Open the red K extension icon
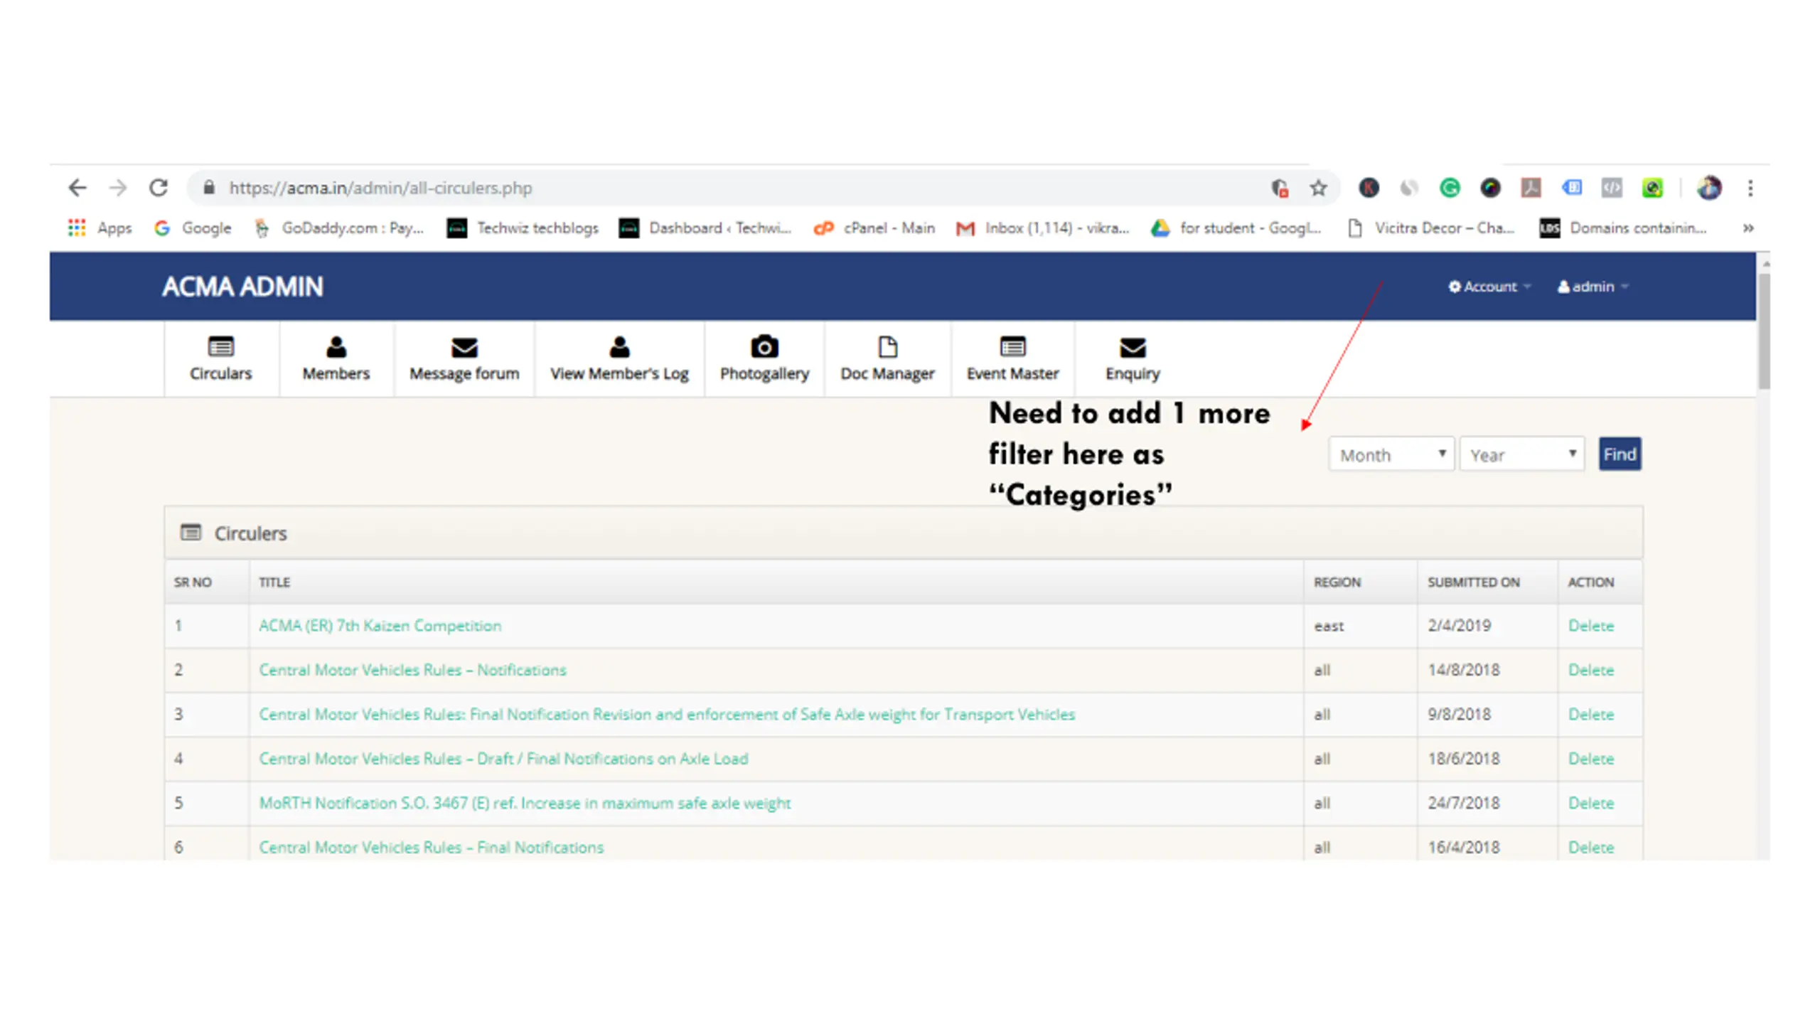Viewport: 1820px width, 1024px height. tap(1369, 188)
